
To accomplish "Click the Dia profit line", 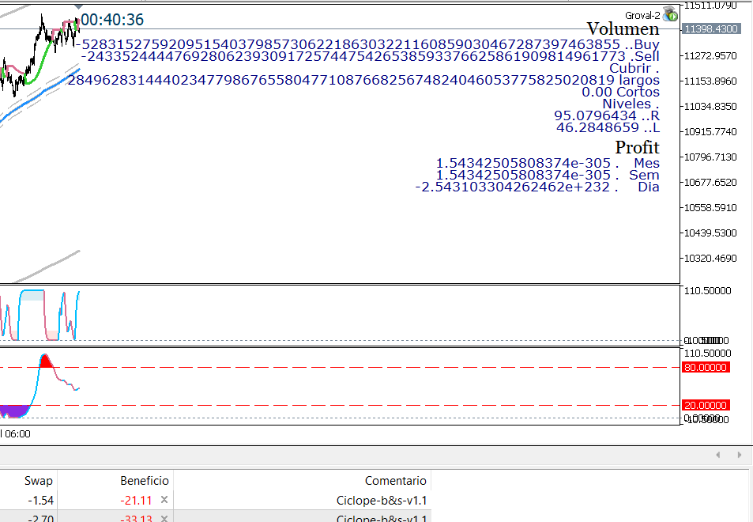I will (x=537, y=187).
